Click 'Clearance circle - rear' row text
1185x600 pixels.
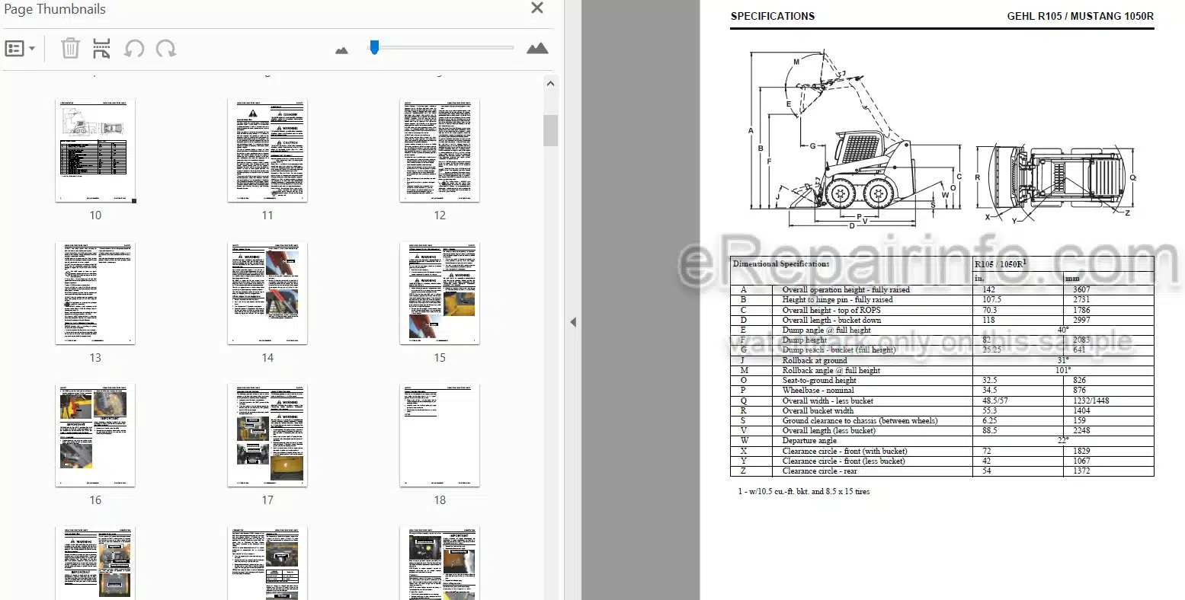(x=819, y=471)
